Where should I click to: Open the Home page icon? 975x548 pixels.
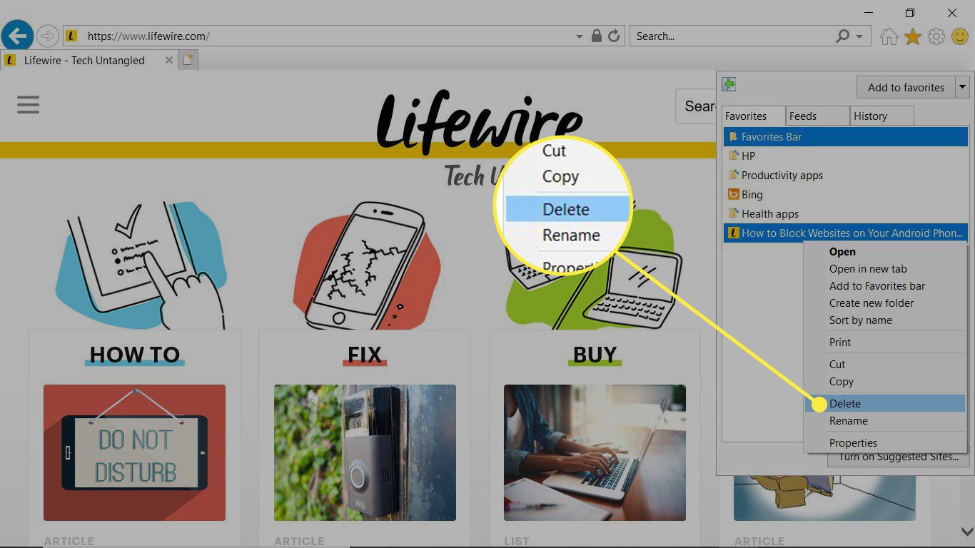pos(889,36)
